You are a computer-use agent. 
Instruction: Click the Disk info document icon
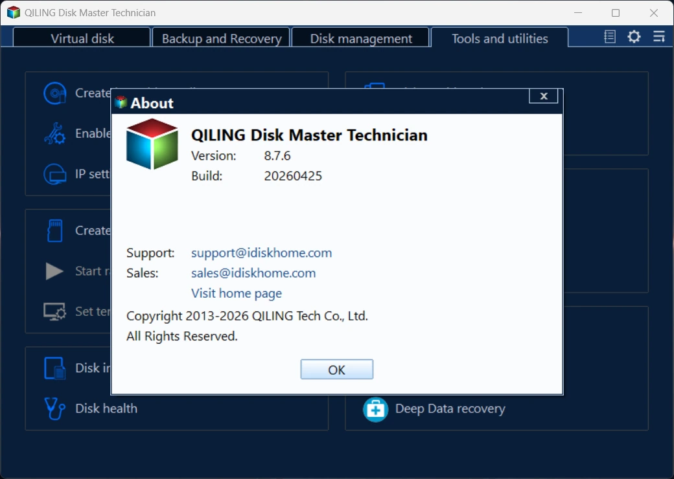pyautogui.click(x=55, y=368)
